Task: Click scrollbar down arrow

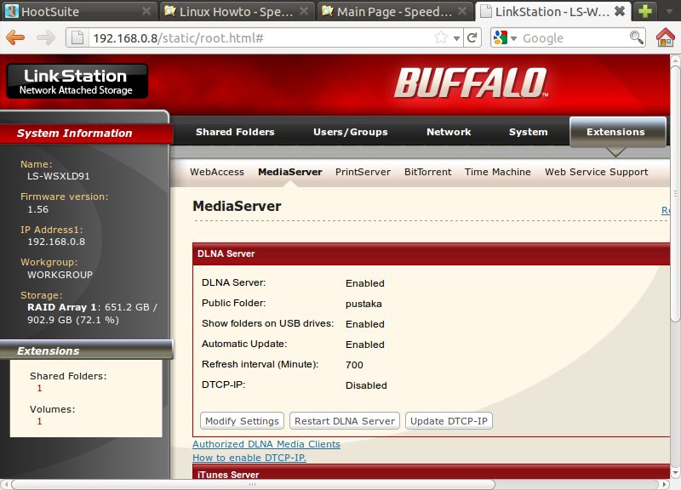Action: click(675, 474)
